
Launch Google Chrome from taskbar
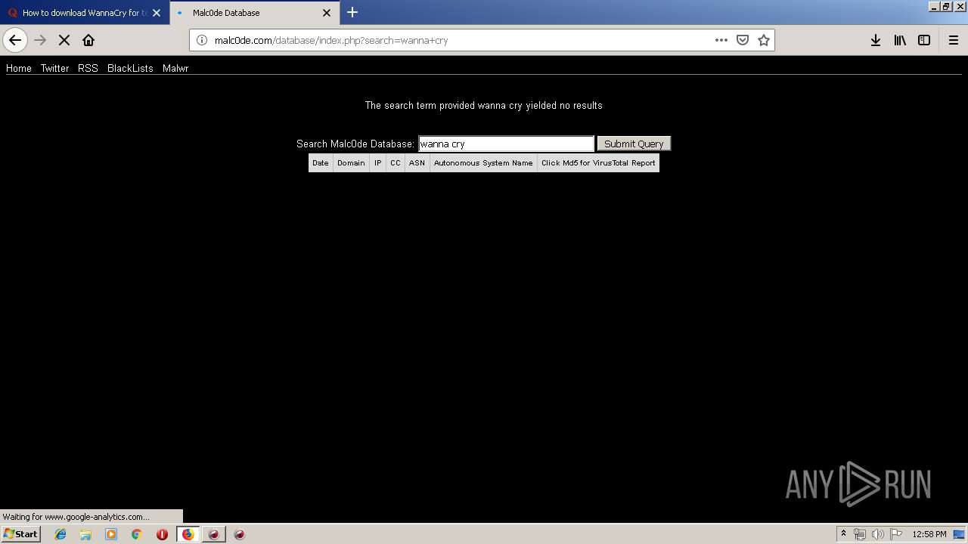tap(137, 534)
